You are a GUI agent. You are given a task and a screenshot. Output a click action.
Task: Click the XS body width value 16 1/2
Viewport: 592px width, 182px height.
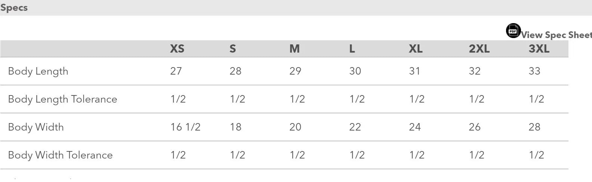pos(185,127)
